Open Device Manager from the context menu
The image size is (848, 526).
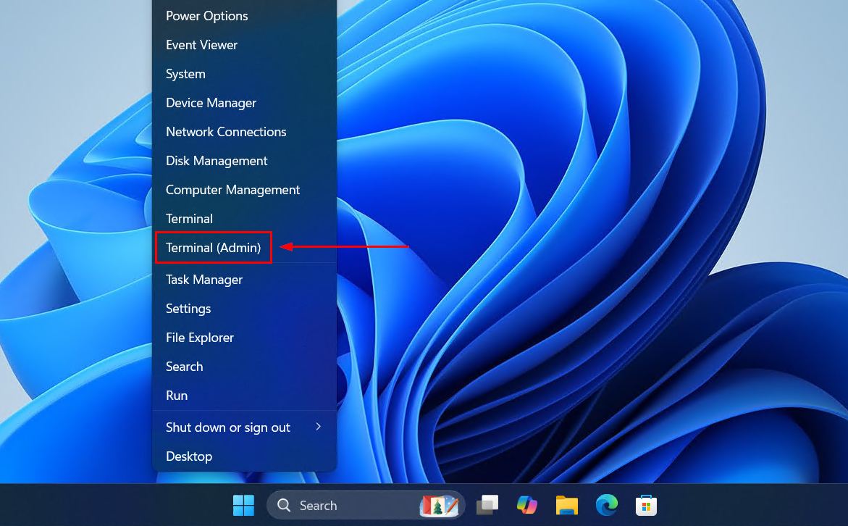point(211,103)
